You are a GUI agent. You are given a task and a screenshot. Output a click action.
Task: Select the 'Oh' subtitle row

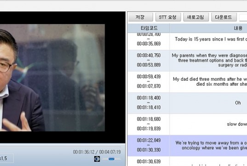[x=208, y=103]
